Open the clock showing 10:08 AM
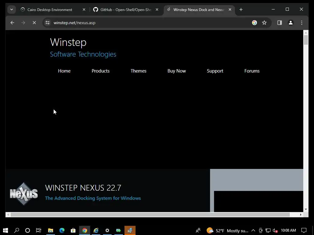The image size is (314, 235). click(288, 230)
